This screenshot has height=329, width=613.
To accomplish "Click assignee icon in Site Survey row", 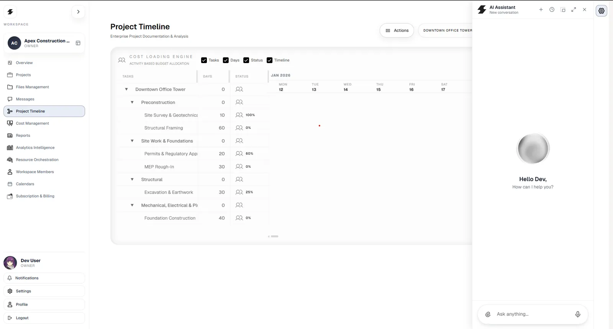I will pyautogui.click(x=239, y=115).
